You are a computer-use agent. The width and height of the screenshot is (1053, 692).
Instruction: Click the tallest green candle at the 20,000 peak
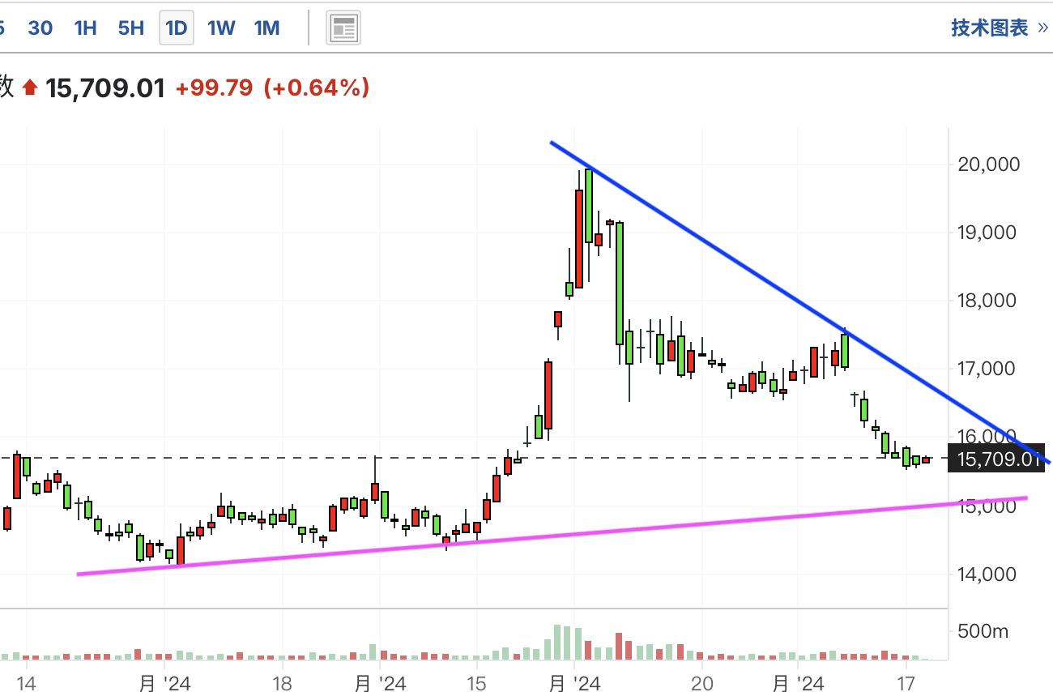click(589, 206)
